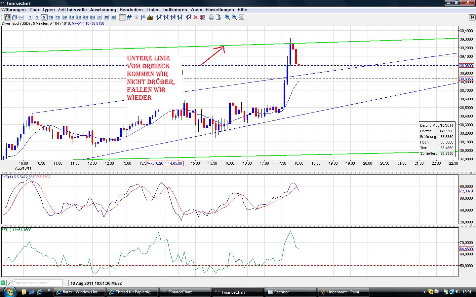Screen dimensions: 476x297
Task: Click the red date label 'Aug/10/2011 14:05:00'
Action: tap(165, 163)
